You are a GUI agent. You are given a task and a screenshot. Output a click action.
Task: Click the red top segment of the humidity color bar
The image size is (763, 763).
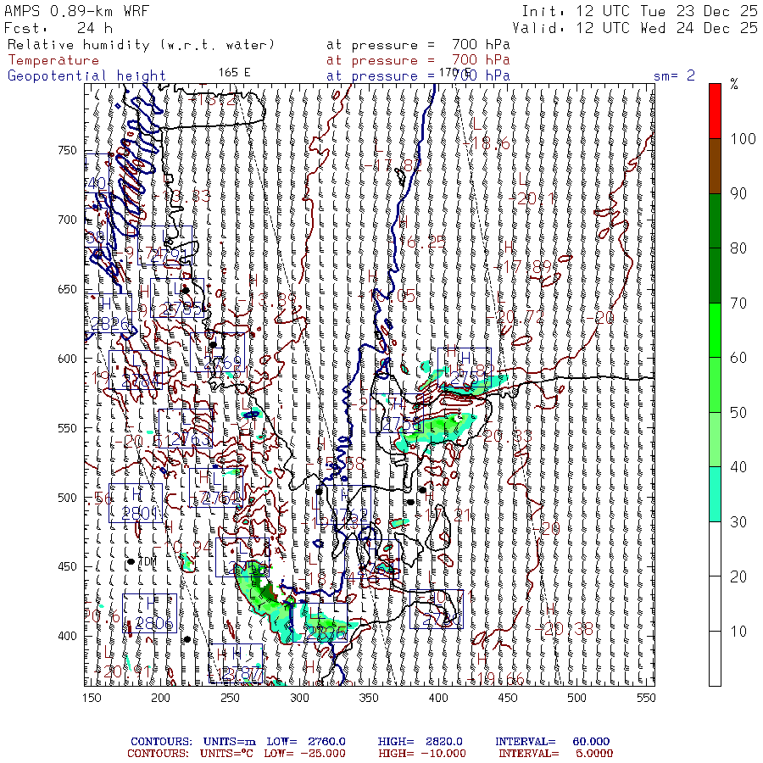pos(715,111)
